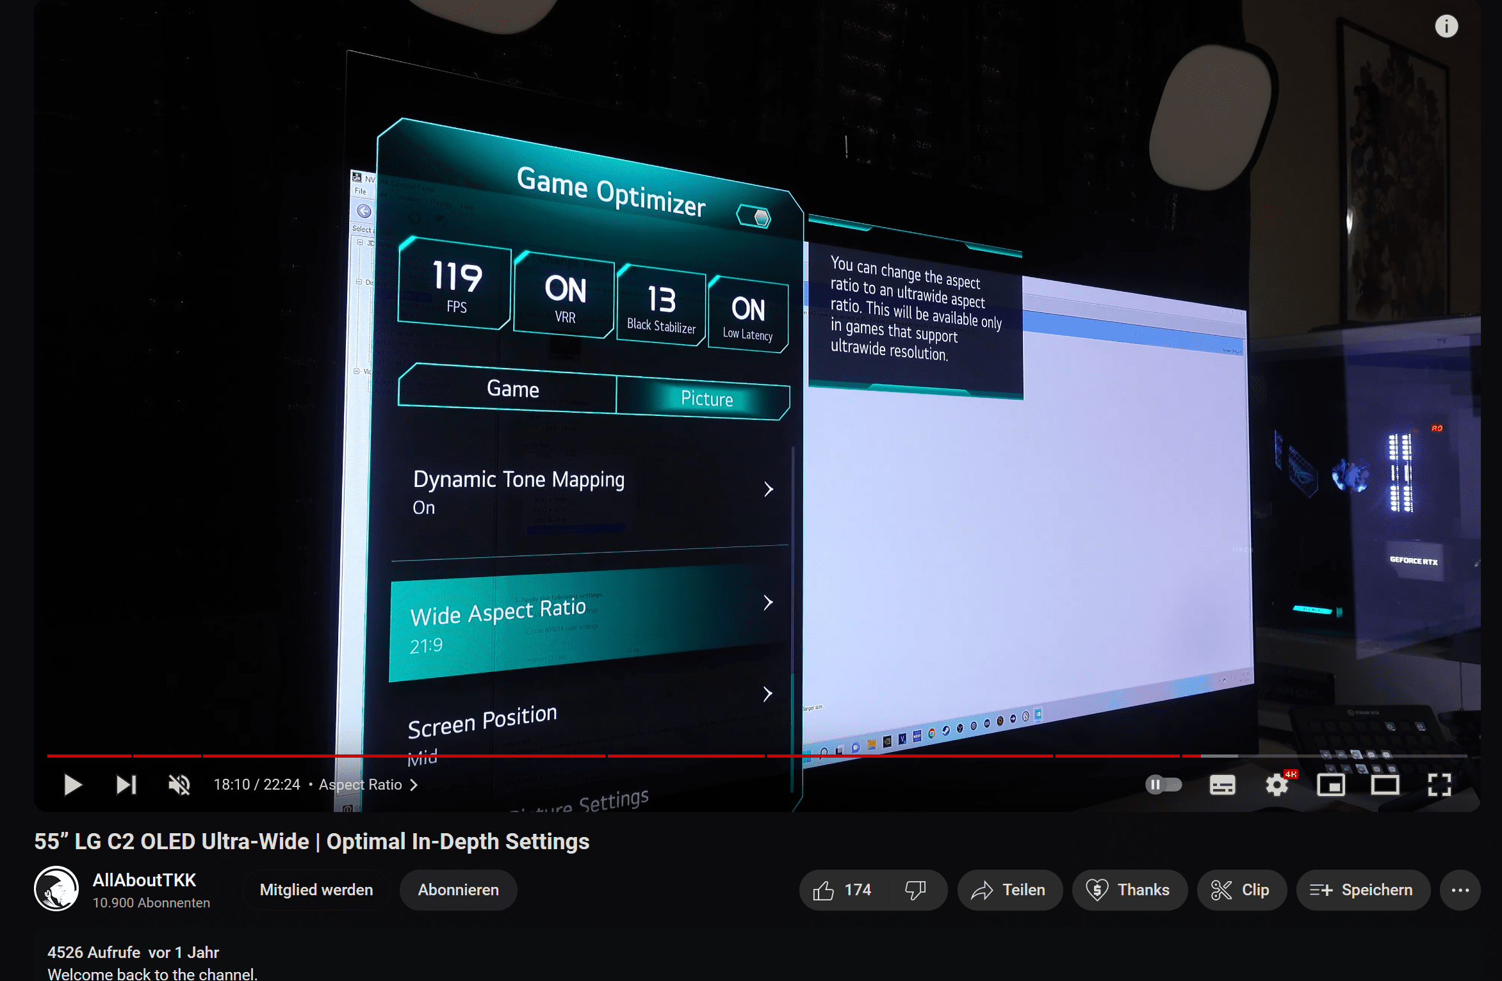This screenshot has height=981, width=1502.
Task: Click the video title text
Action: (x=312, y=841)
